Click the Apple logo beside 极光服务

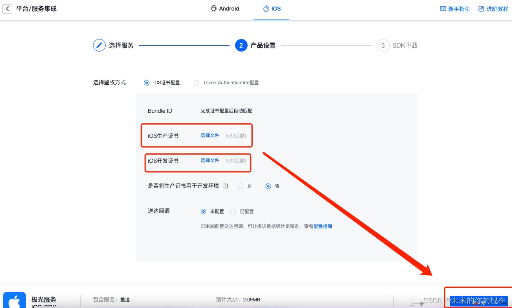tap(14, 300)
